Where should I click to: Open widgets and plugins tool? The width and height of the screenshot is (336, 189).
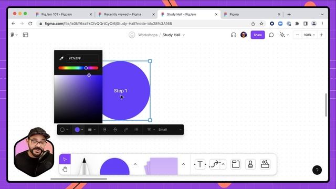click(265, 164)
